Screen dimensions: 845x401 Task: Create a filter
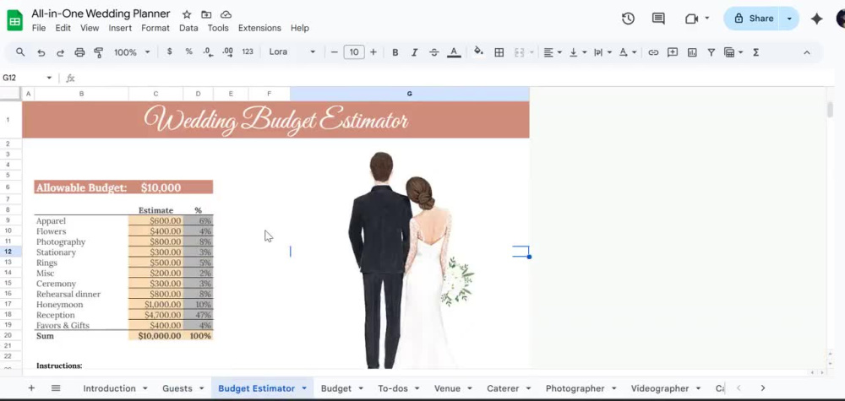point(711,52)
